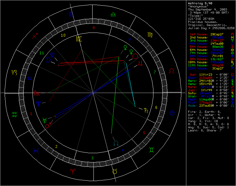The width and height of the screenshot is (236, 186).
Task: Click house number 12 in the wheel
Action: click(30, 78)
